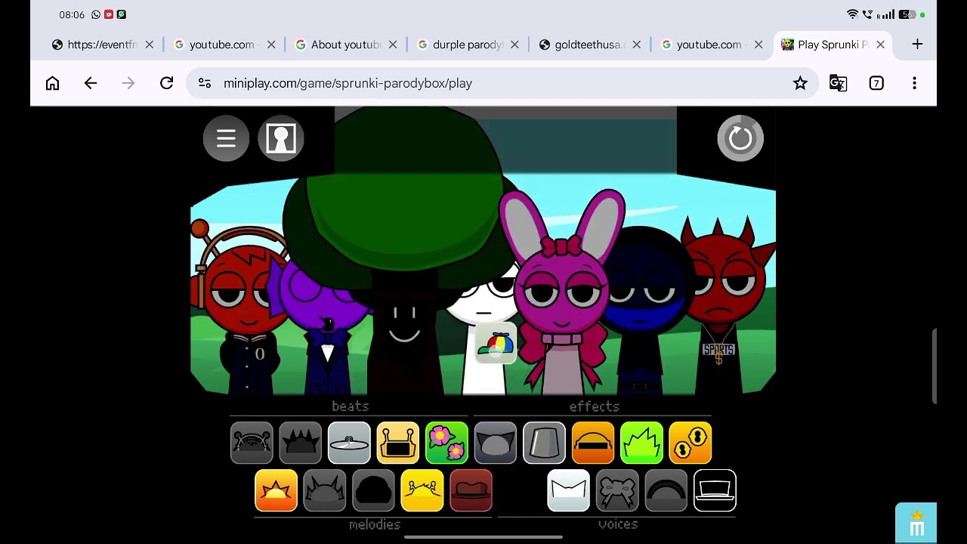The width and height of the screenshot is (967, 544).
Task: Click the "melodies" category label
Action: [x=375, y=524]
